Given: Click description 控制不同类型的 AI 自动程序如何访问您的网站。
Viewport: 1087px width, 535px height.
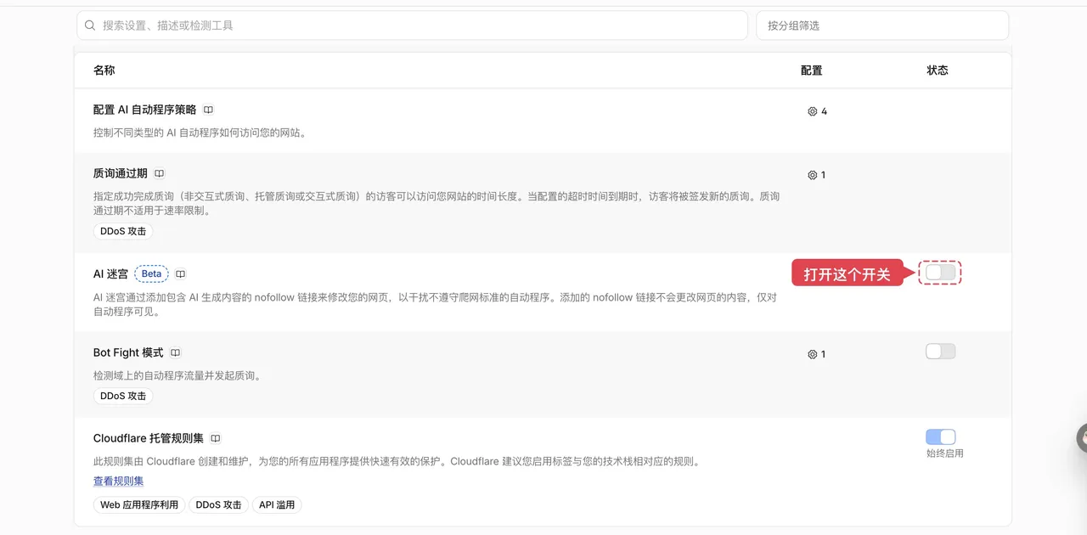Looking at the screenshot, I should click(x=200, y=132).
